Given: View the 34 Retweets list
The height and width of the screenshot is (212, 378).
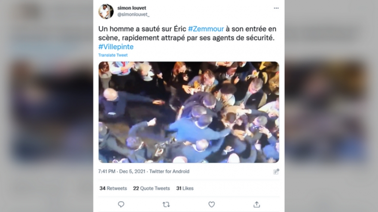Looking at the screenshot, I should point(113,188).
